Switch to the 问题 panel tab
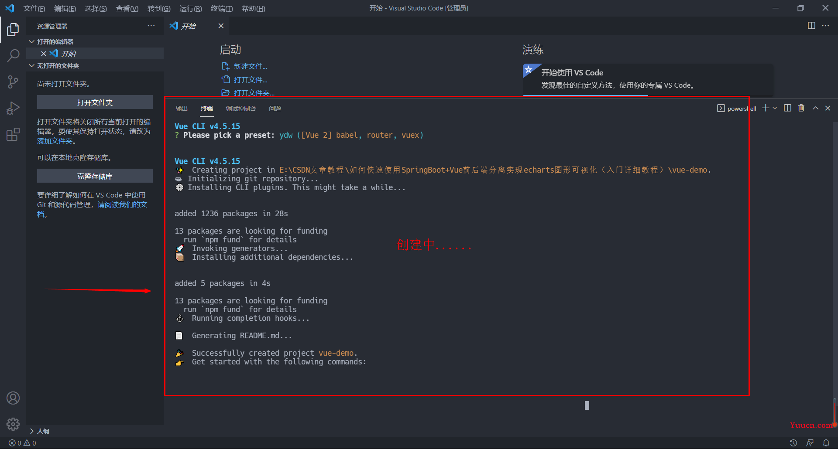 275,108
